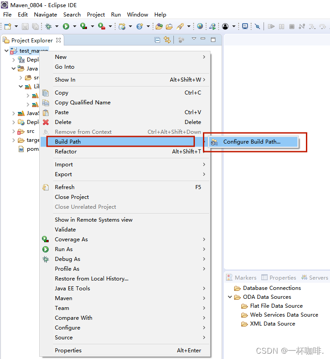Collapse the test_maven project node
The height and width of the screenshot is (359, 330).
pos(6,50)
